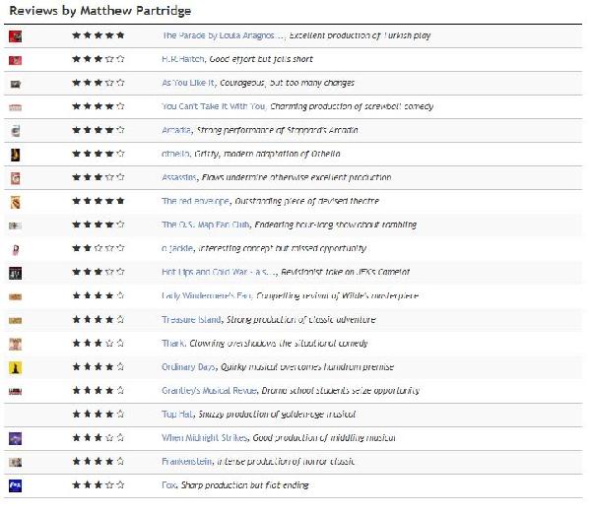Click the Top Hat review link
The width and height of the screenshot is (591, 513).
[177, 415]
